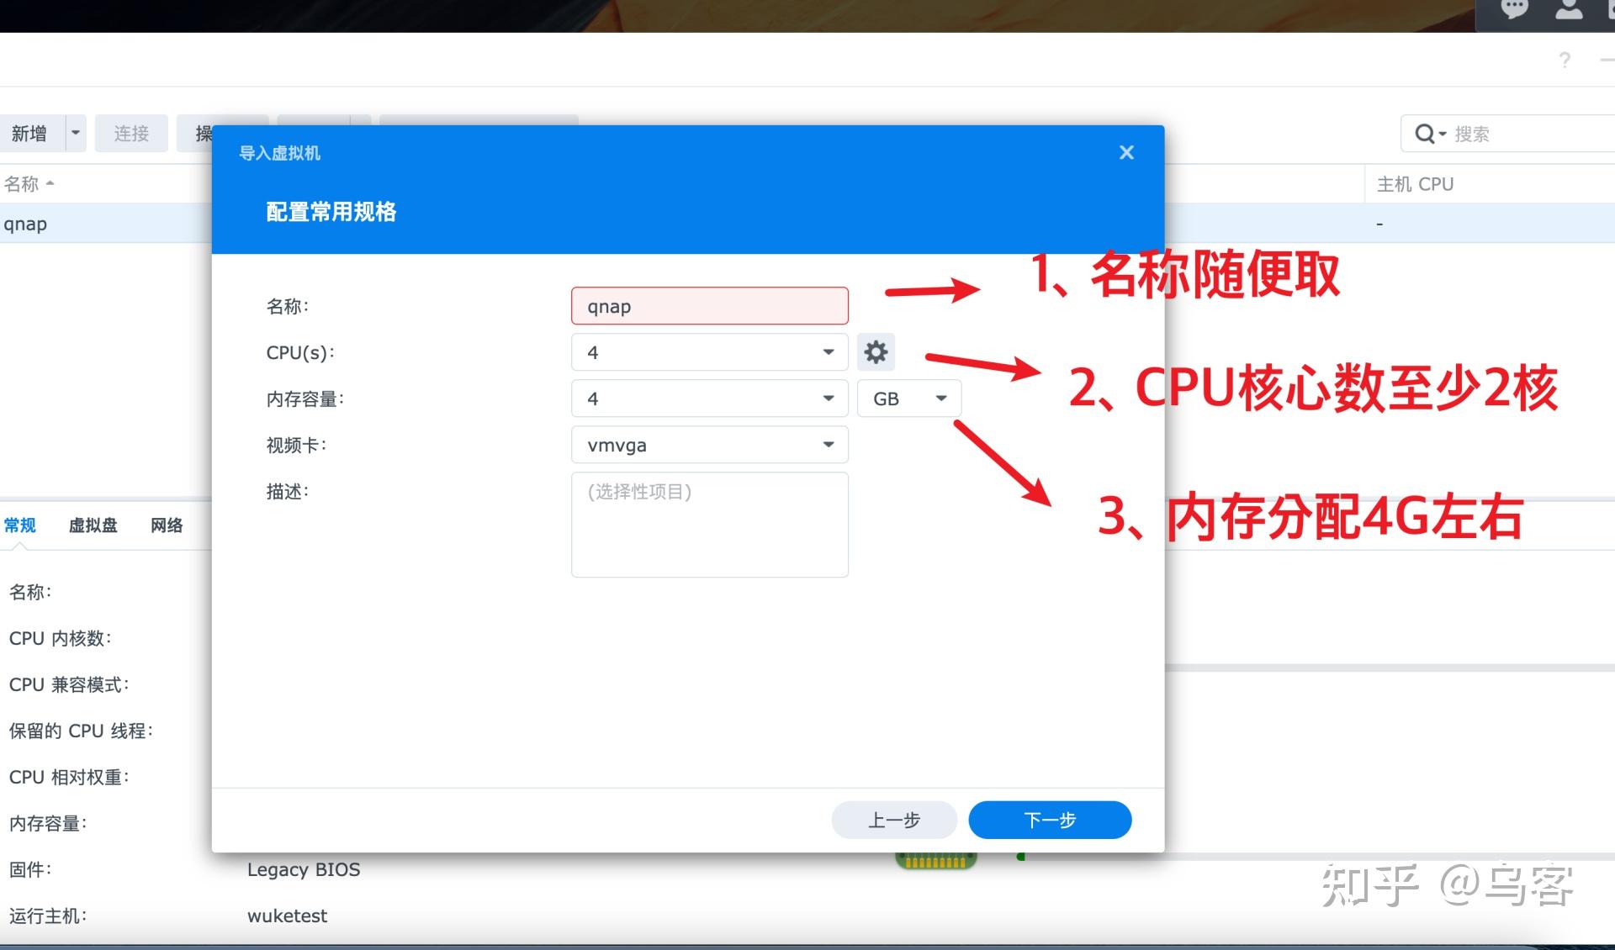Open CPU advanced settings gear icon
1615x950 pixels.
pos(876,352)
